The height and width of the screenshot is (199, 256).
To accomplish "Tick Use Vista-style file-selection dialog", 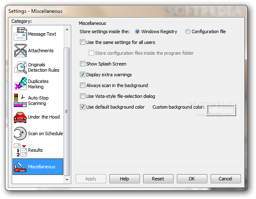I will [x=82, y=96].
